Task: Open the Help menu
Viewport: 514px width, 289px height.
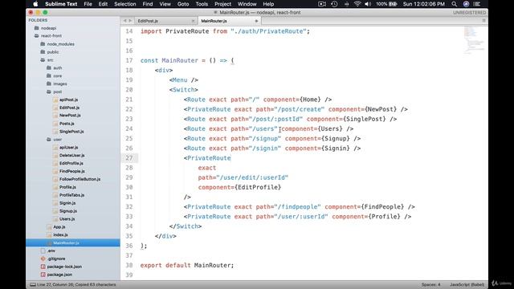Action: point(268,4)
